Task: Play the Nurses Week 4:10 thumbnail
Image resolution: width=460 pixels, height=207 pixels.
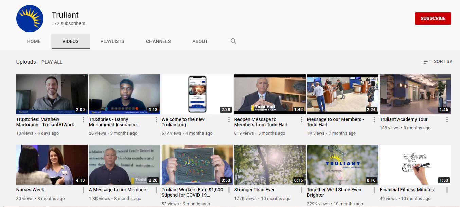Action: (52, 165)
